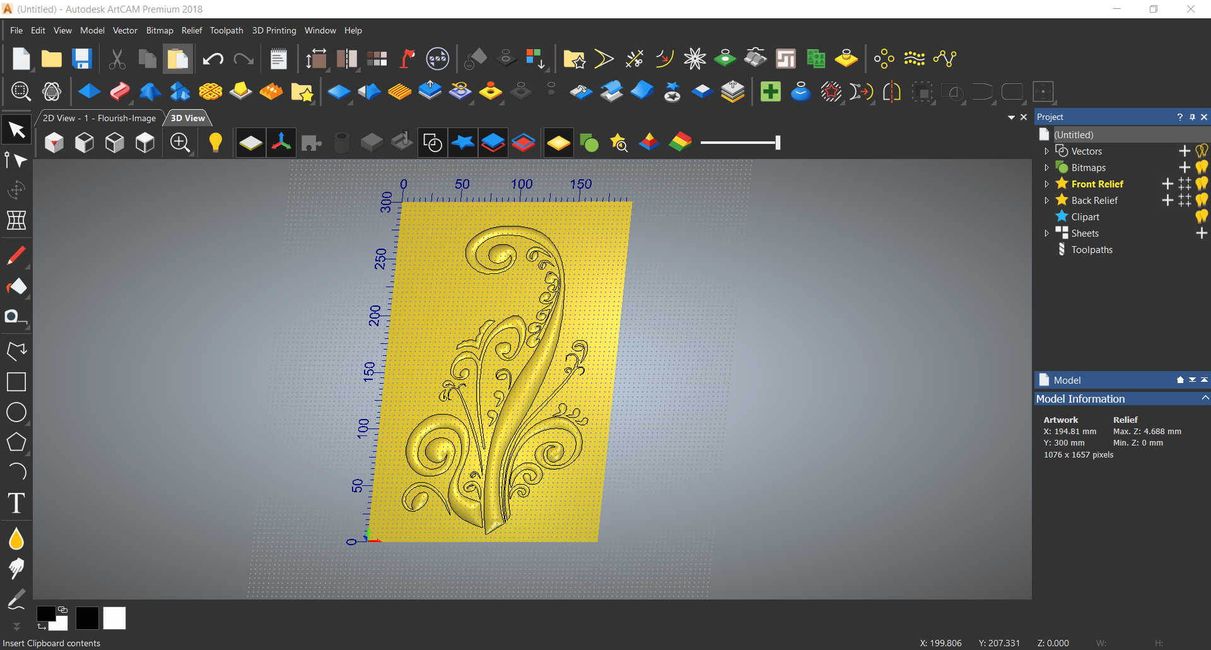This screenshot has width=1211, height=650.
Task: Collapse the Model Information panel chevron
Action: [1205, 398]
